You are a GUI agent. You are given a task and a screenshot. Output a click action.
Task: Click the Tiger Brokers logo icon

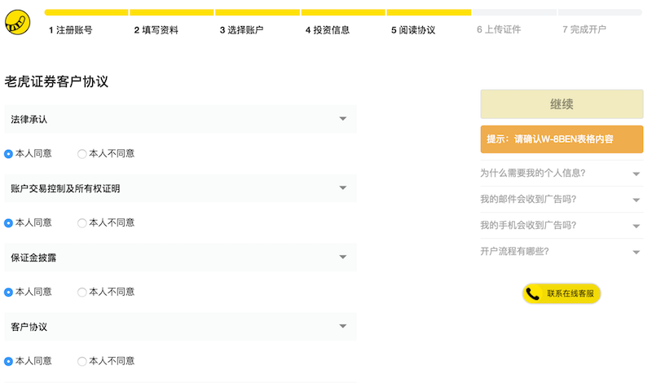click(17, 23)
